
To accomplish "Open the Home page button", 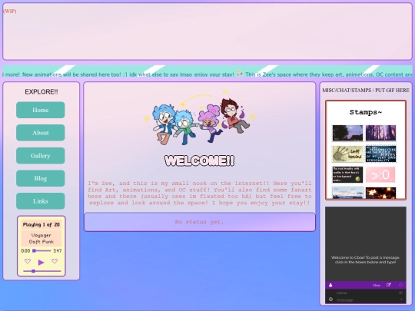I will [x=41, y=110].
